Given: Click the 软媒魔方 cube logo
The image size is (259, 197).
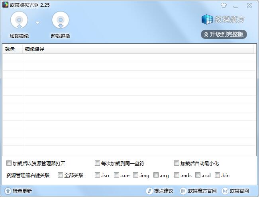Looking at the screenshot, I should click(207, 19).
